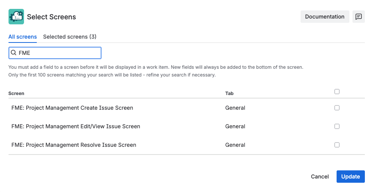The height and width of the screenshot is (192, 373).
Task: Click the search magnifier icon
Action: tap(14, 53)
